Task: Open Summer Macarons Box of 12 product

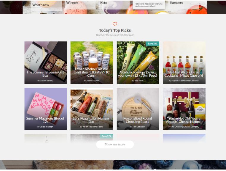Action: coord(46,109)
